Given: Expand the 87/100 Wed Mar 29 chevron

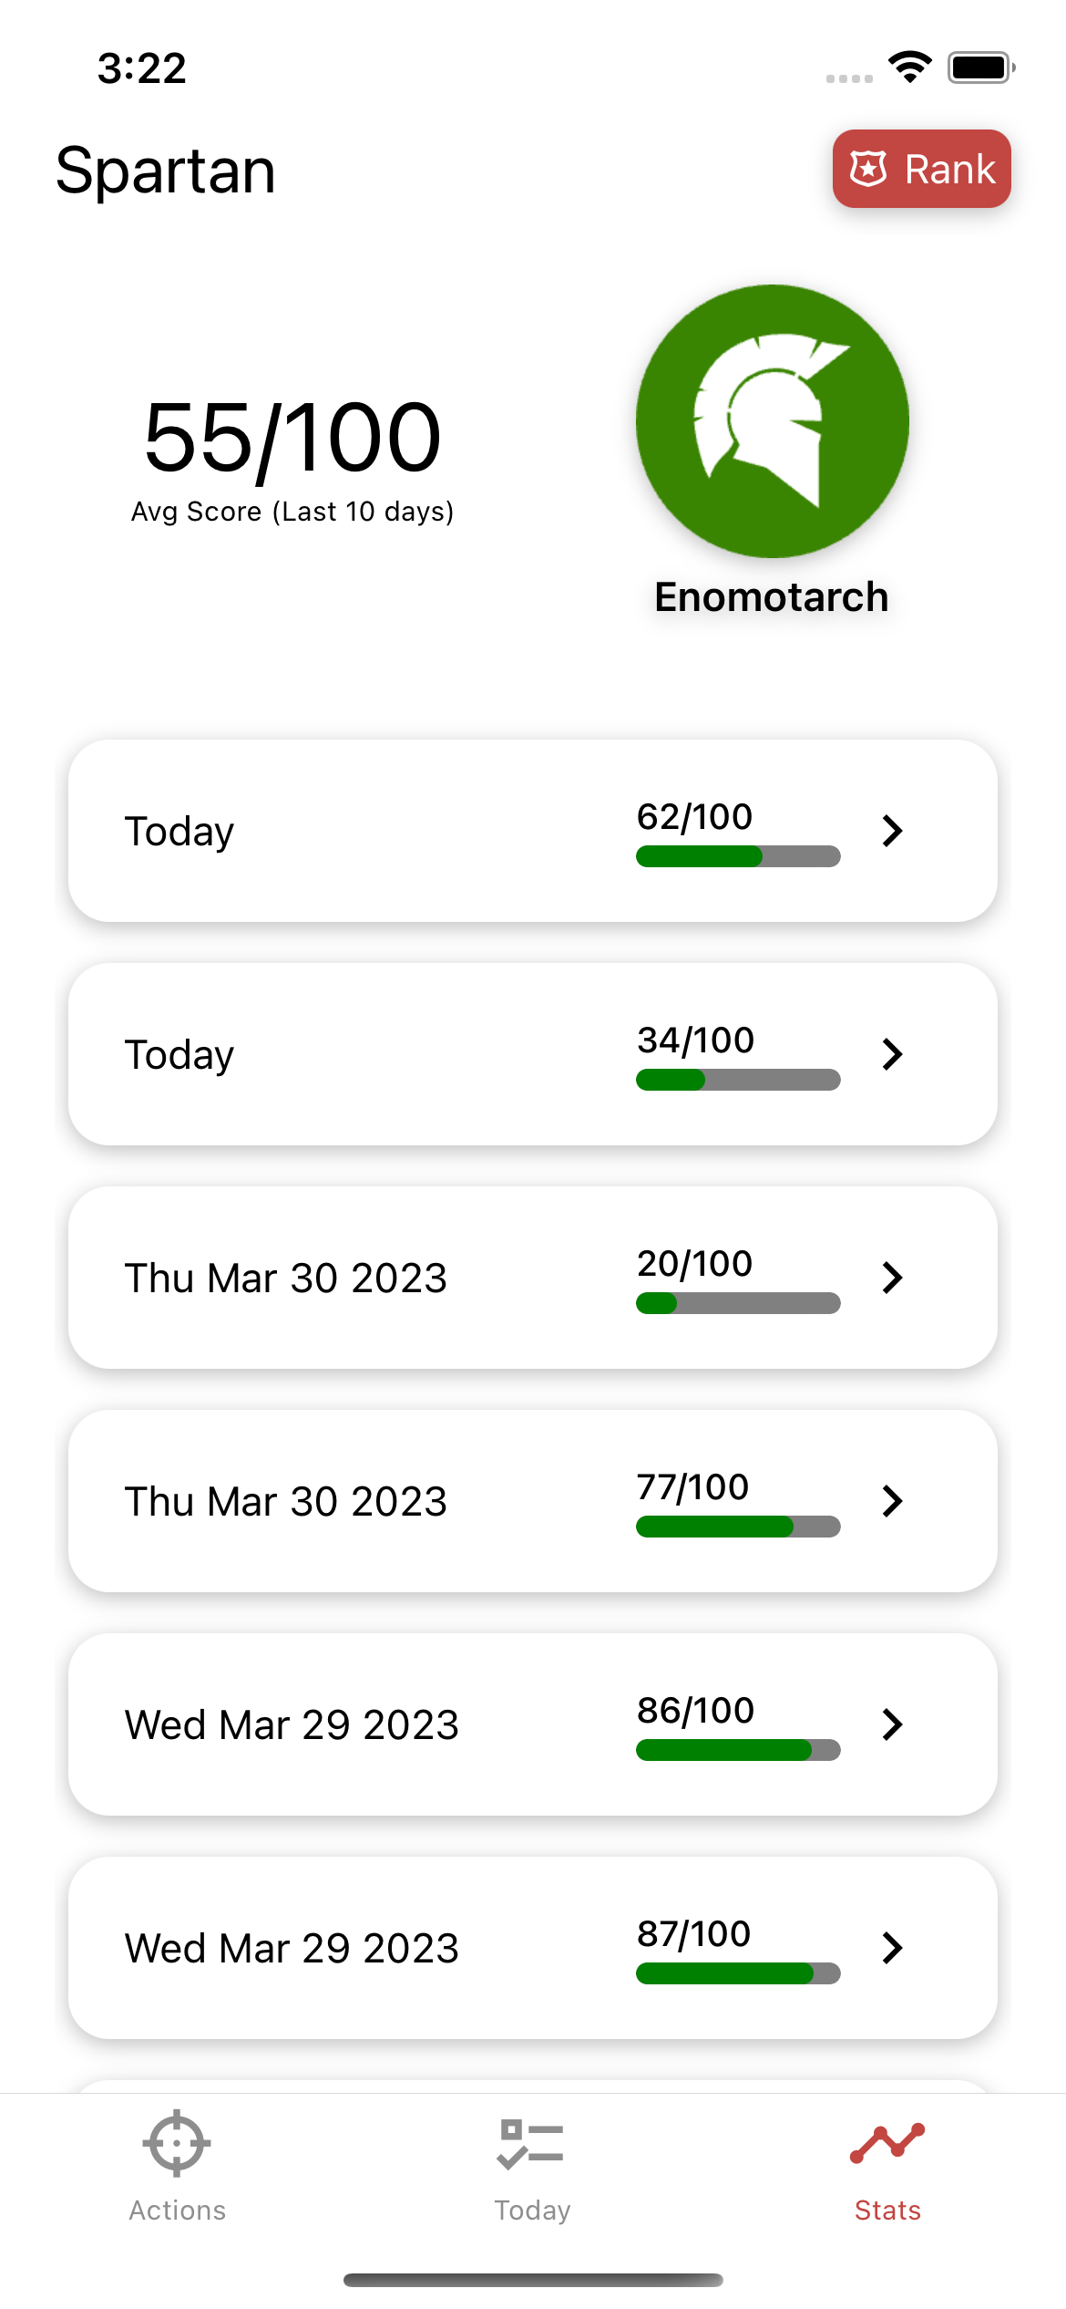Looking at the screenshot, I should 892,1948.
